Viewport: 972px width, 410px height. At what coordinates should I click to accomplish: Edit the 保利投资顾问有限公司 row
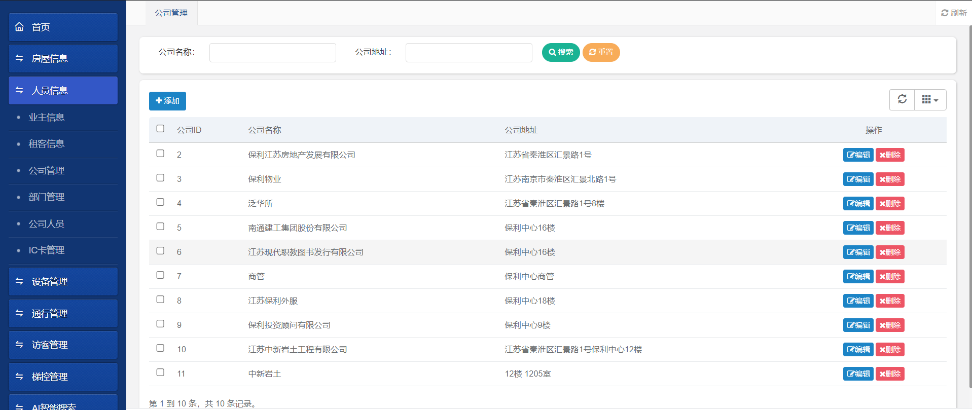(858, 325)
